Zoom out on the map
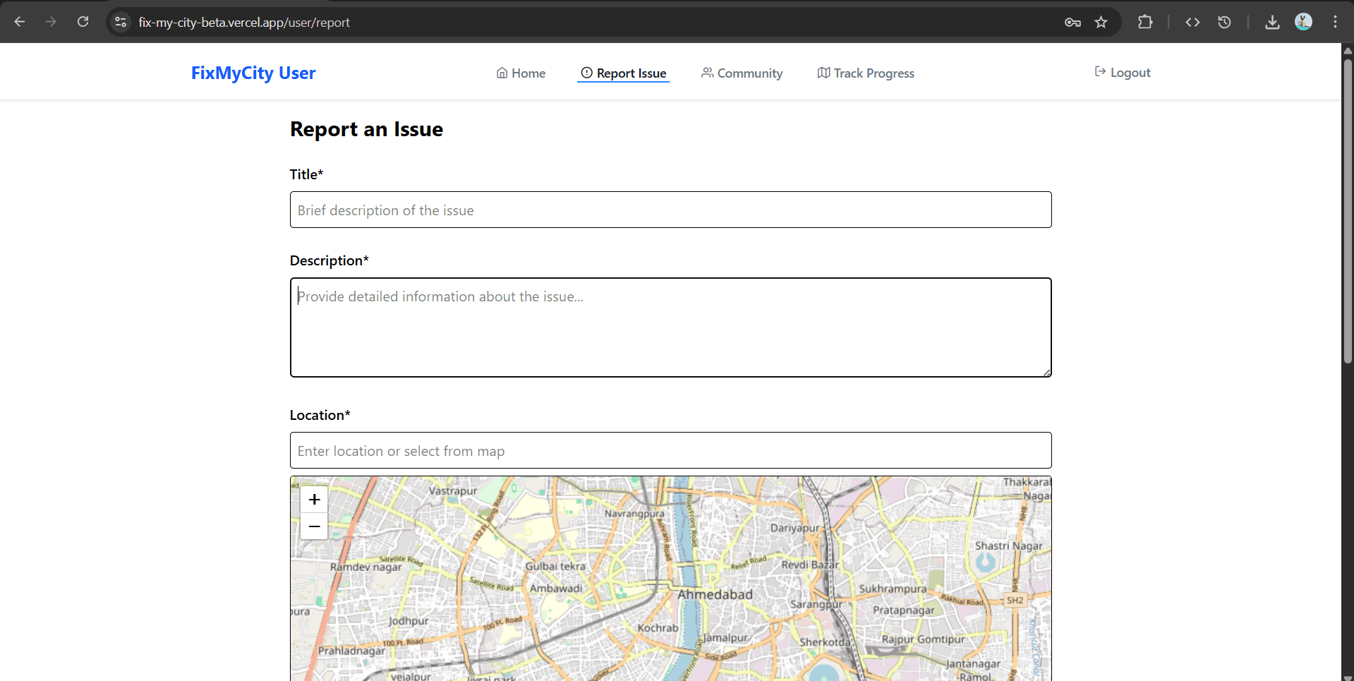 pyautogui.click(x=314, y=526)
